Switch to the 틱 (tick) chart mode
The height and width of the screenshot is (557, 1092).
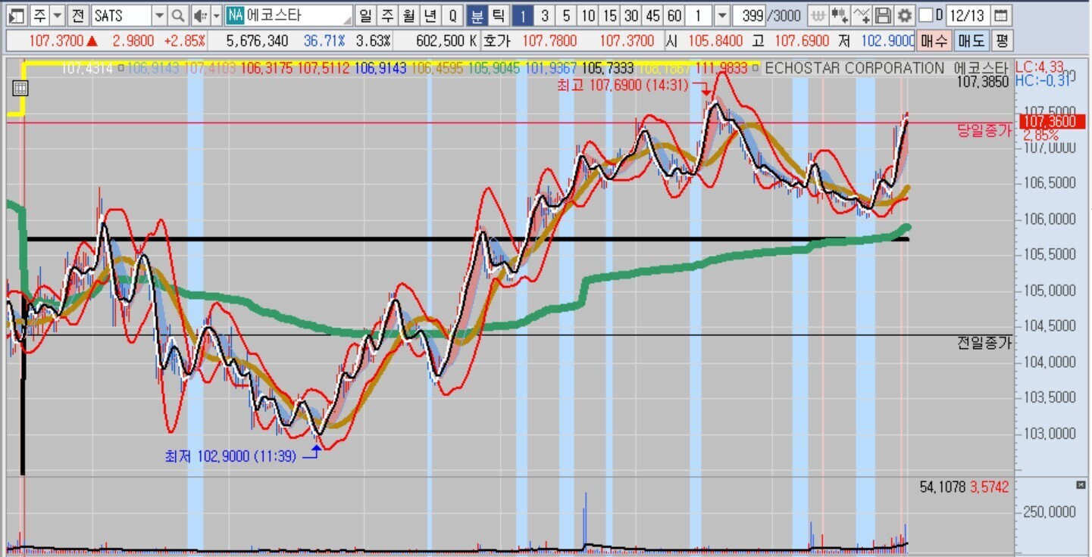tap(498, 15)
